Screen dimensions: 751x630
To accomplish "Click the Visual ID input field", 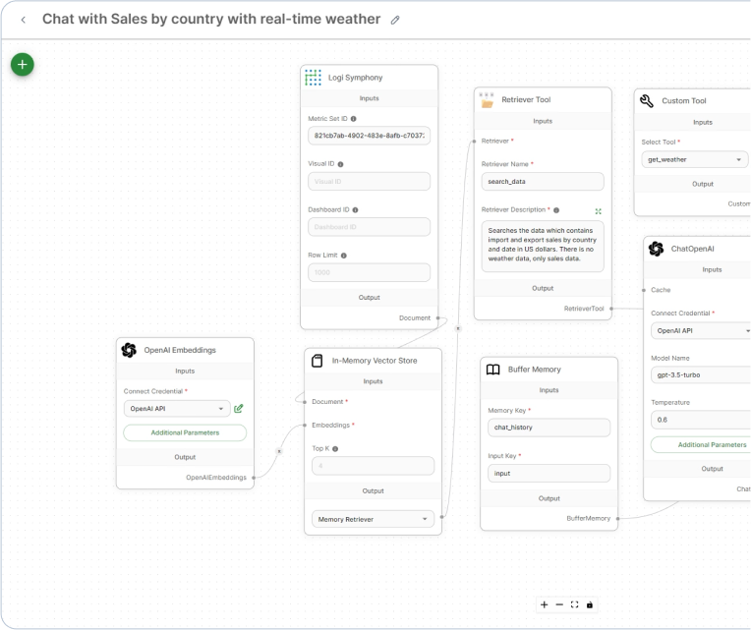I will click(x=369, y=182).
